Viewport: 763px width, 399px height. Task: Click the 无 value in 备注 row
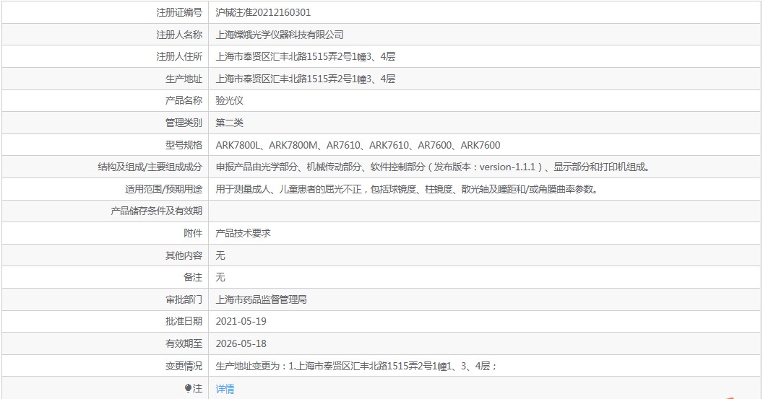coord(220,278)
